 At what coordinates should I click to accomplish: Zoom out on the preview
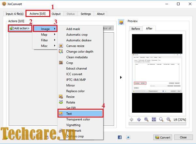tap(169, 120)
